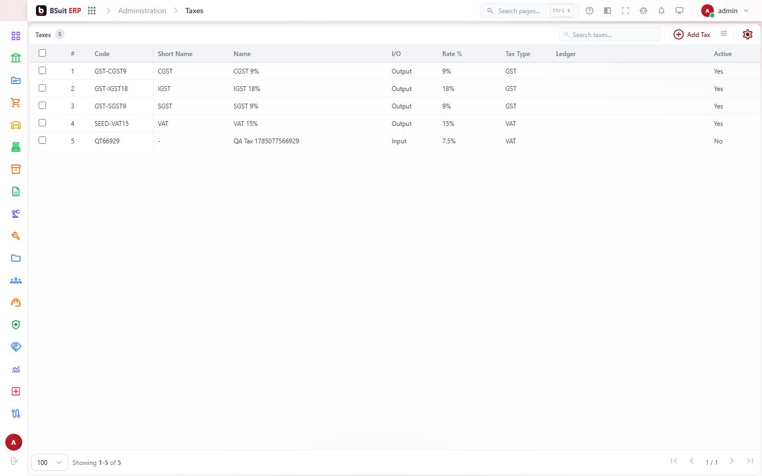The width and height of the screenshot is (762, 476).
Task: Open the blue outline folder icon in sidebar
Action: [x=16, y=258]
